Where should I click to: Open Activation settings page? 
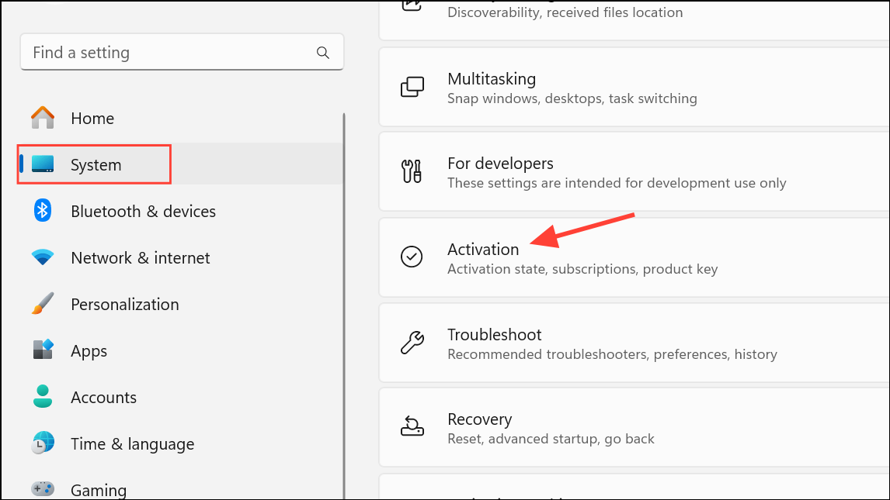click(483, 250)
